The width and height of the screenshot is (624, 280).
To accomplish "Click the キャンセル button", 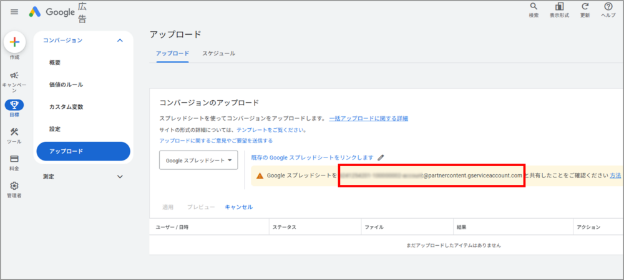I will click(238, 207).
